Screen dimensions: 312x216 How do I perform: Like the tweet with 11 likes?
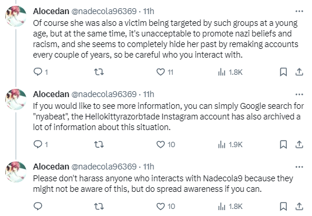coord(165,72)
